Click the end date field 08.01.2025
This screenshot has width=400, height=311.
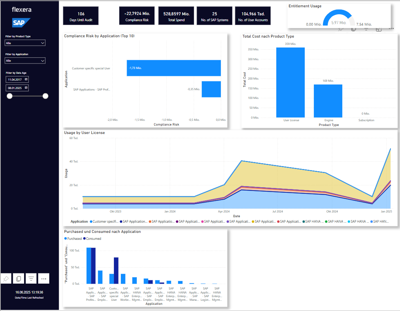pos(17,88)
